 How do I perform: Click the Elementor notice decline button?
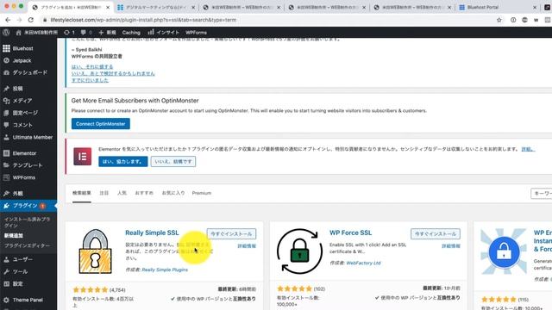point(173,161)
